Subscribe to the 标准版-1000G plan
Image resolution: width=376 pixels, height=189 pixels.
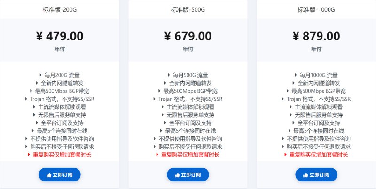[x=316, y=175]
